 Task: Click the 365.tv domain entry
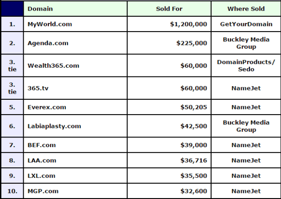(38, 88)
